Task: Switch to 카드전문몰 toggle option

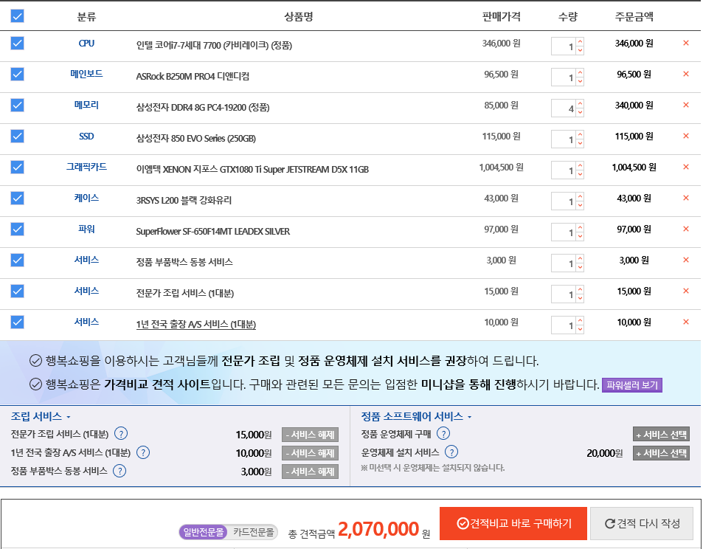Action: [x=253, y=532]
